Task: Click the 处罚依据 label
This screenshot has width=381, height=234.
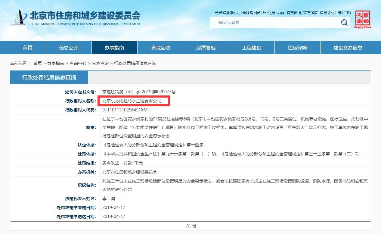Action: (87, 154)
